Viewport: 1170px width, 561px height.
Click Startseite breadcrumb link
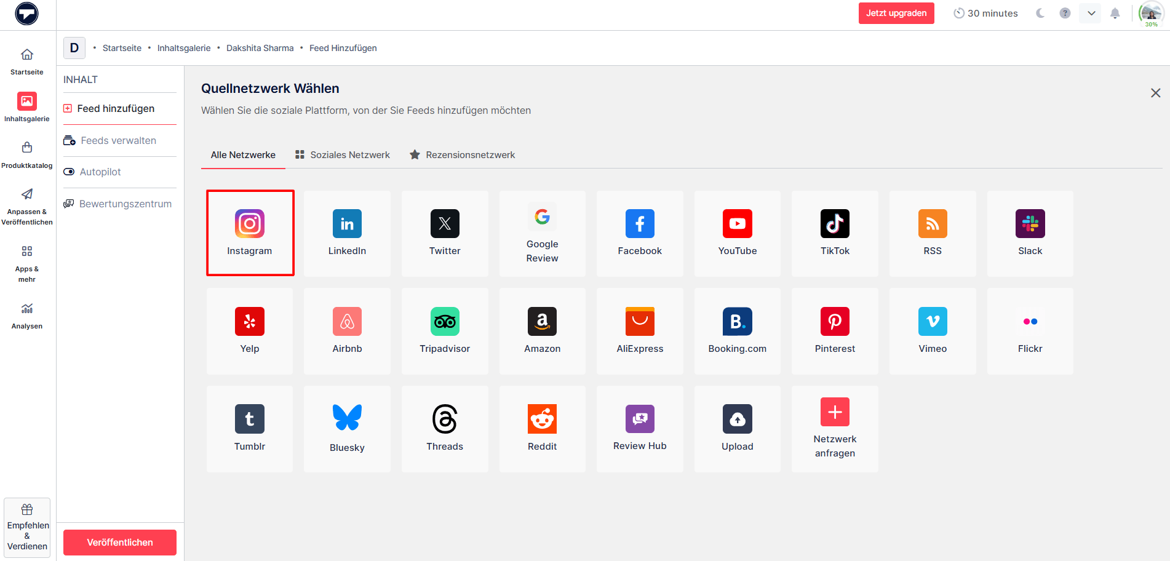[122, 48]
